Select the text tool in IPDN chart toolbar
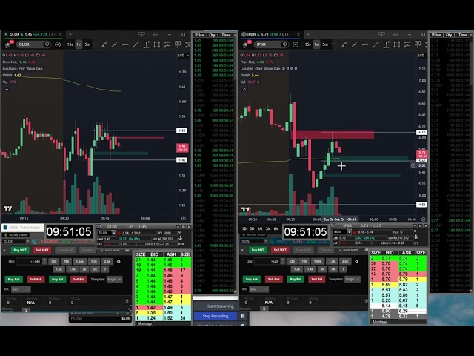This screenshot has width=474, height=356. (x=386, y=44)
